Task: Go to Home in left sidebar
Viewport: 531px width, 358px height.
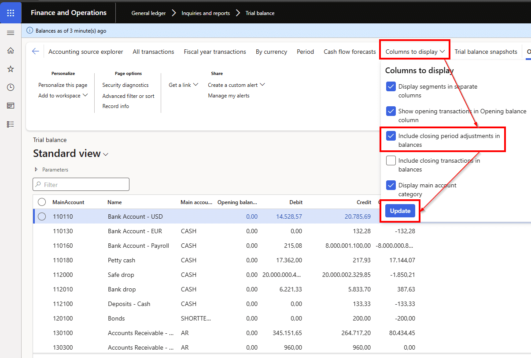Action: (11, 50)
